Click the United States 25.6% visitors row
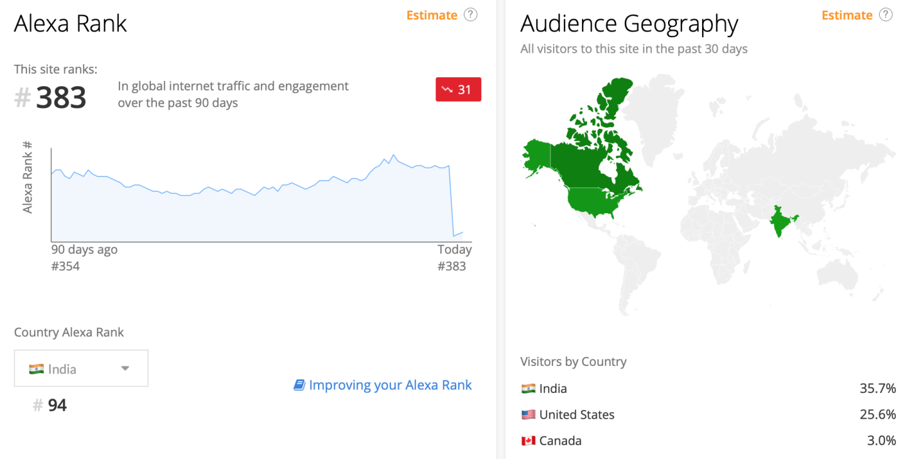 tap(708, 414)
